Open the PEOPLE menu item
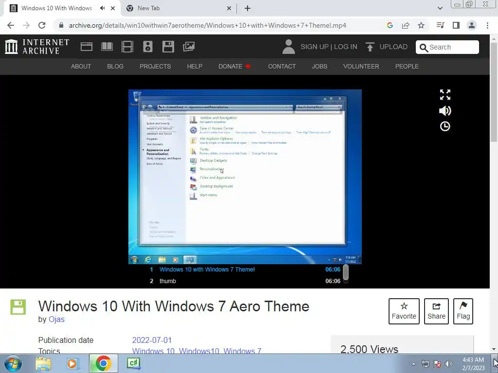Image resolution: width=498 pixels, height=373 pixels. tap(407, 66)
